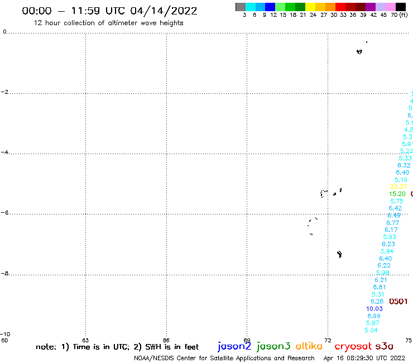413x363 pixels.
Task: Click the black swatch ending the color scale
Action: coord(401,7)
